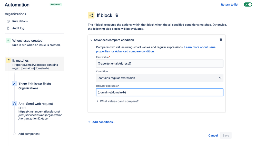
Task: Collapse Advanced compare condition section
Action: coord(91,40)
